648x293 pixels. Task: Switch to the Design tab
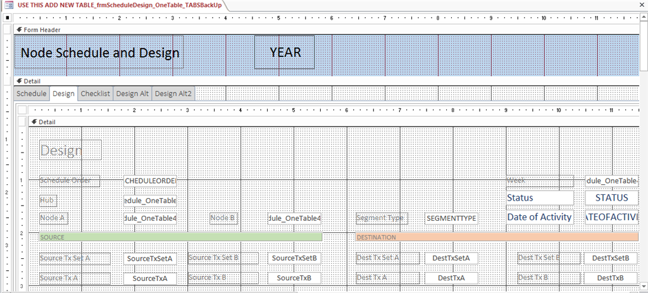tap(64, 94)
